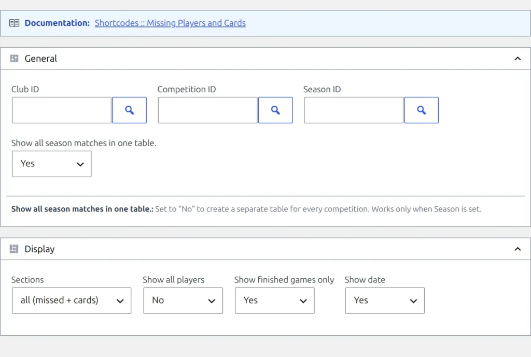Focus the Season ID input field

coord(354,110)
